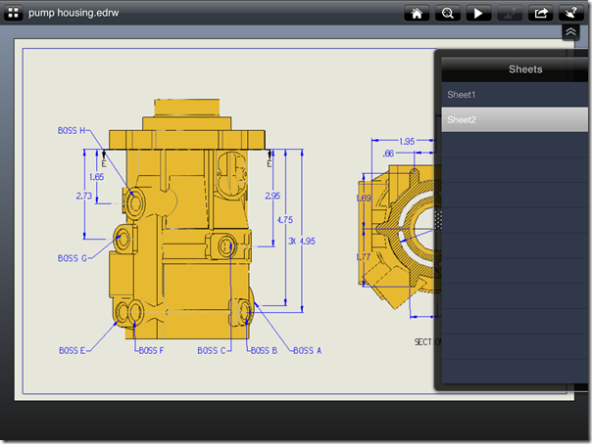Switch to Sheet1 in Sheets list
The image size is (592, 444).
515,95
